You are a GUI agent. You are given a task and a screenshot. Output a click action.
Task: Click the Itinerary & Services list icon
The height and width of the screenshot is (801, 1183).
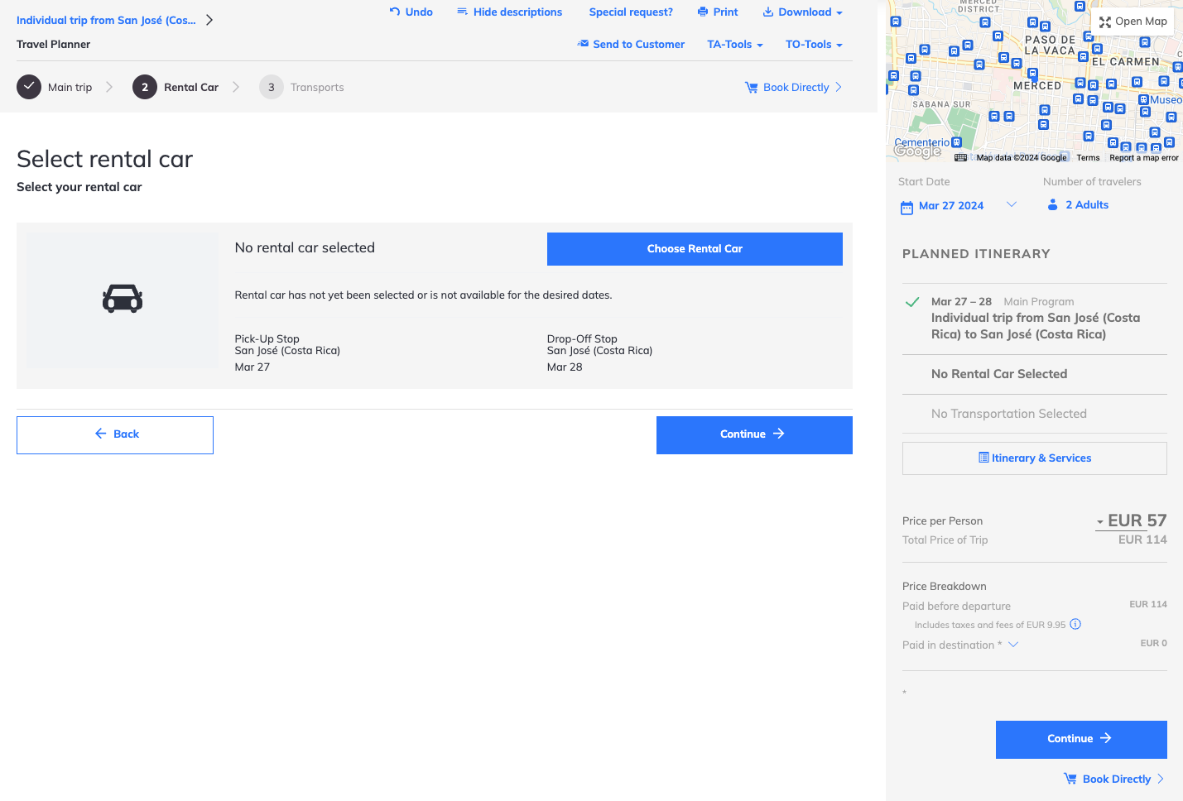click(983, 458)
